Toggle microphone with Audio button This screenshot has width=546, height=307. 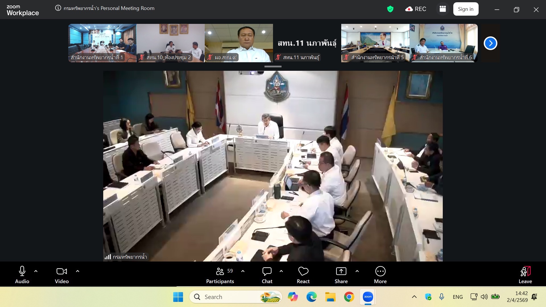22,275
